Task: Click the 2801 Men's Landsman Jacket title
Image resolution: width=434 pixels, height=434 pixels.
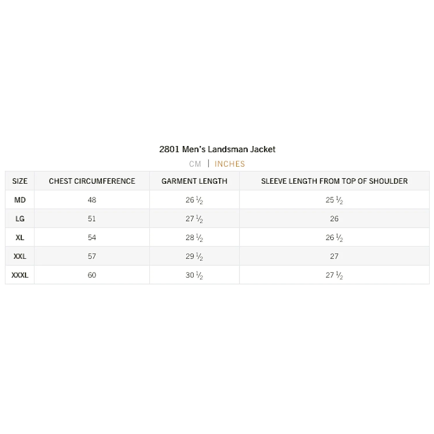Action: coord(217,149)
